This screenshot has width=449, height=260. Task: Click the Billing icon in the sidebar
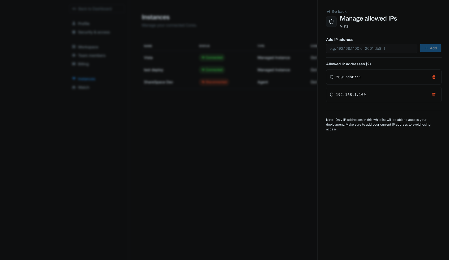(74, 64)
